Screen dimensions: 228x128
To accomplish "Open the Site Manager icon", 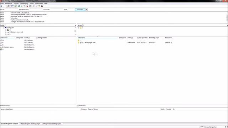I will [1, 6].
